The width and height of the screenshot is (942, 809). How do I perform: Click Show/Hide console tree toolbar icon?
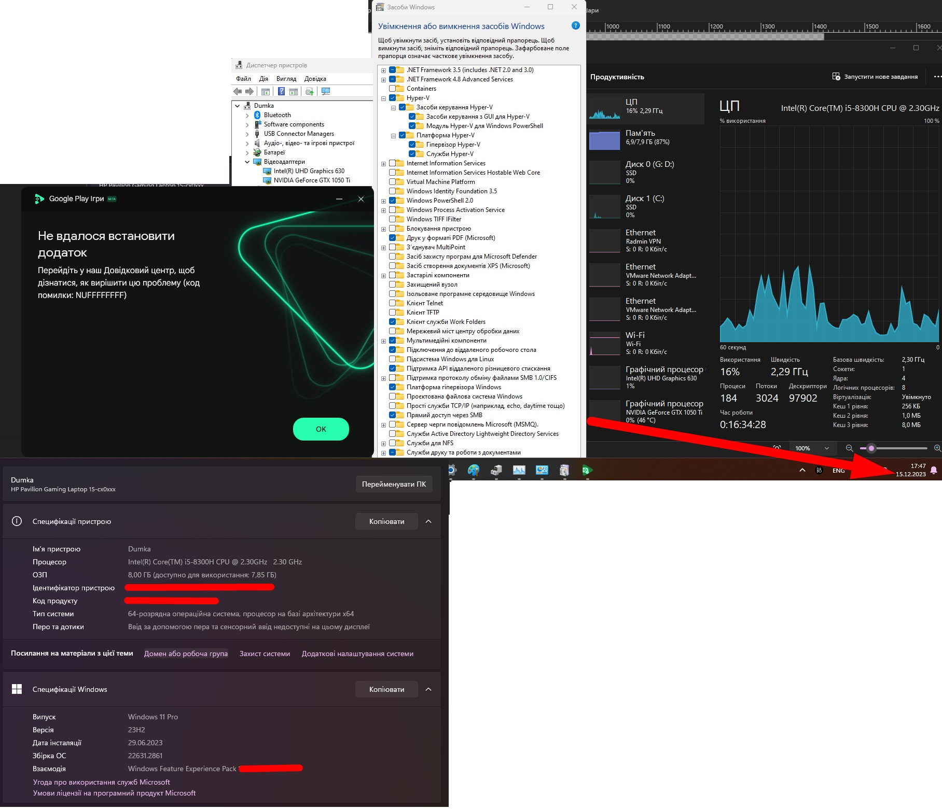[x=266, y=92]
